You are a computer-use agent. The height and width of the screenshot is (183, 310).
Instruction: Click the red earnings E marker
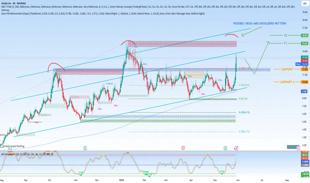coord(183,148)
